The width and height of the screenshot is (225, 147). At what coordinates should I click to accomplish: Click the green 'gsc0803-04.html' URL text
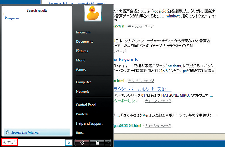(127, 126)
